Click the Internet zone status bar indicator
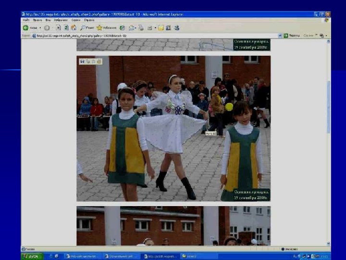The width and height of the screenshot is (346, 260). [289, 249]
